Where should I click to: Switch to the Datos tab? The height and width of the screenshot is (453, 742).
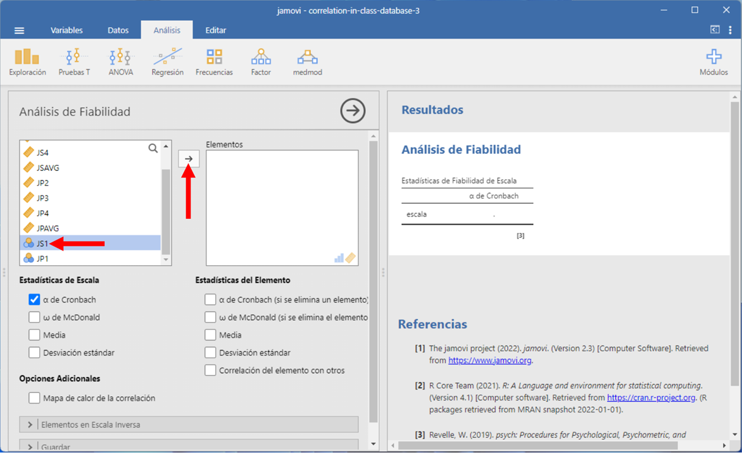pyautogui.click(x=118, y=30)
